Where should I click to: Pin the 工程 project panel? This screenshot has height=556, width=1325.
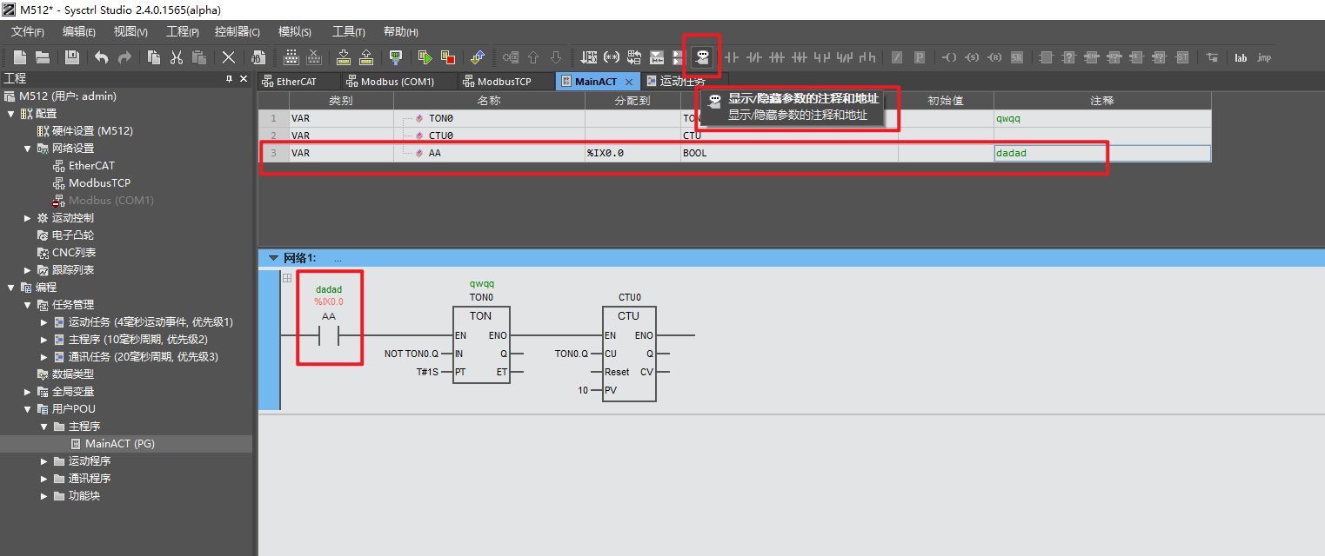coord(229,79)
